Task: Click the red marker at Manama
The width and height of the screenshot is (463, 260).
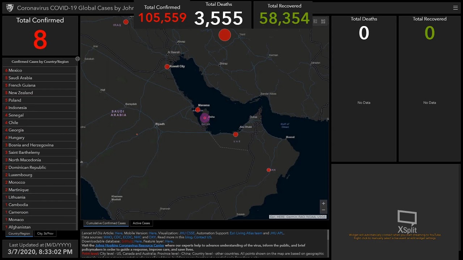Action: (x=197, y=109)
